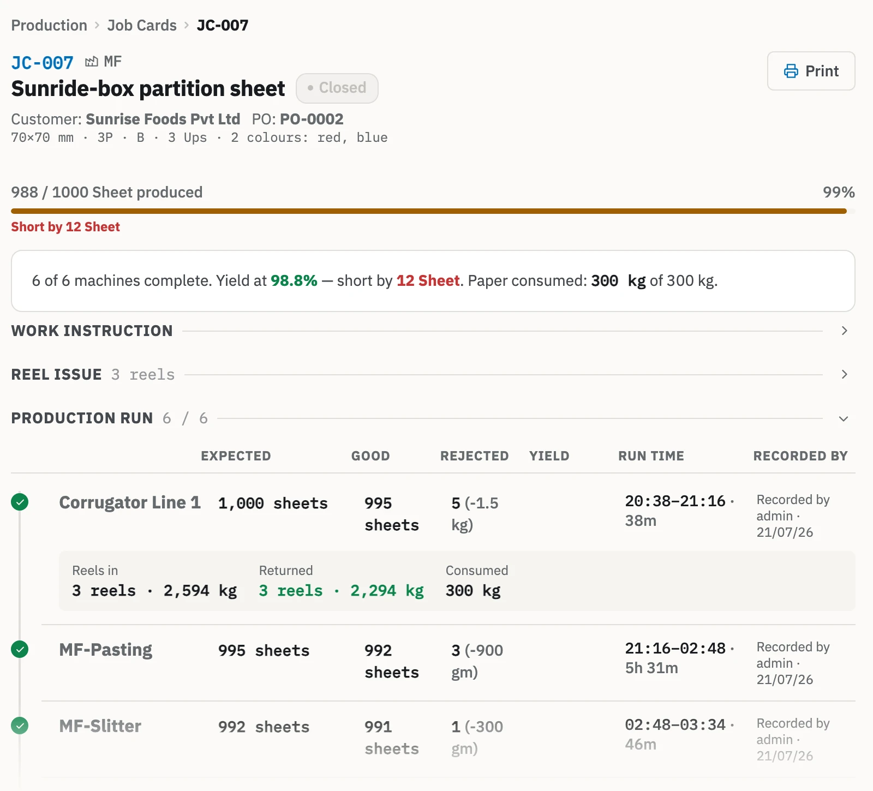Click MF-Slitter green check status icon

20,726
